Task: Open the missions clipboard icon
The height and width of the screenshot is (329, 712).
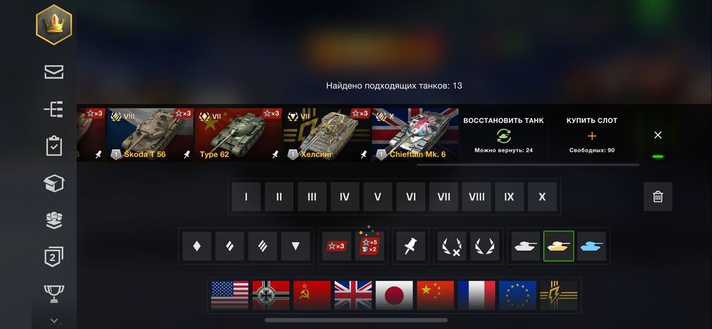Action: (53, 146)
